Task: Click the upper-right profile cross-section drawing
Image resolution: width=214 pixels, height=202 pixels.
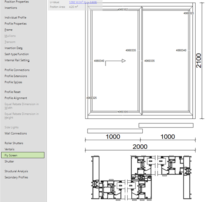Action: click(x=161, y=166)
